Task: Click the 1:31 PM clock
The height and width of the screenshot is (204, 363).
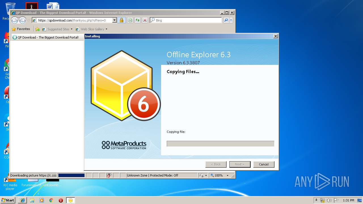Action: (349, 200)
